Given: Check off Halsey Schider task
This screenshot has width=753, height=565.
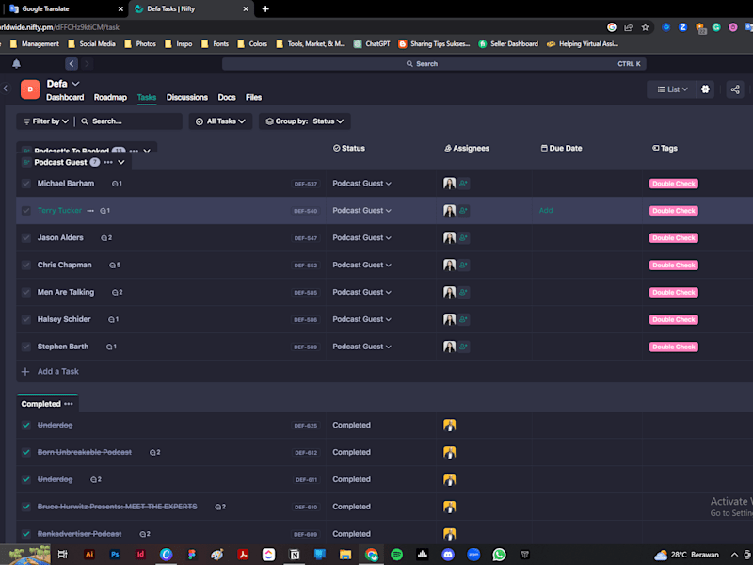Looking at the screenshot, I should point(26,319).
